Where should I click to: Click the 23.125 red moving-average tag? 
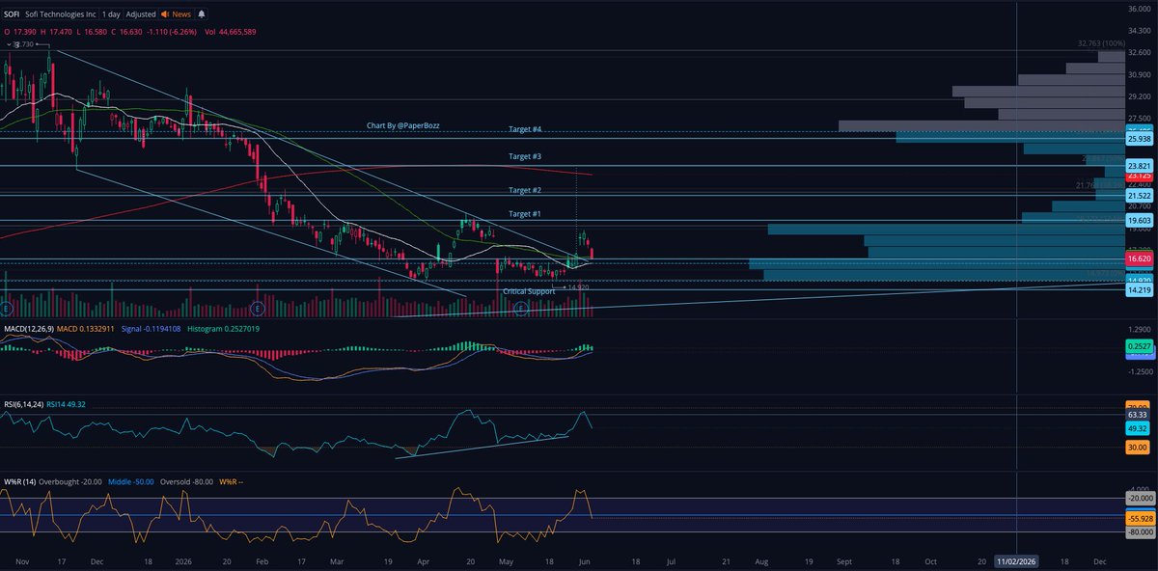click(x=1140, y=177)
